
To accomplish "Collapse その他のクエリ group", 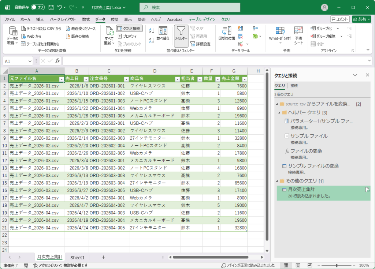I will pyautogui.click(x=277, y=181).
